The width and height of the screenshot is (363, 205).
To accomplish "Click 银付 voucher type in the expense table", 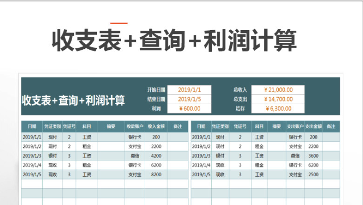I will [x=220, y=156].
